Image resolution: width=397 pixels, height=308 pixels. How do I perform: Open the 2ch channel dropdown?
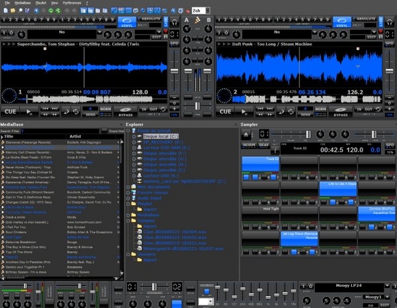(208, 11)
